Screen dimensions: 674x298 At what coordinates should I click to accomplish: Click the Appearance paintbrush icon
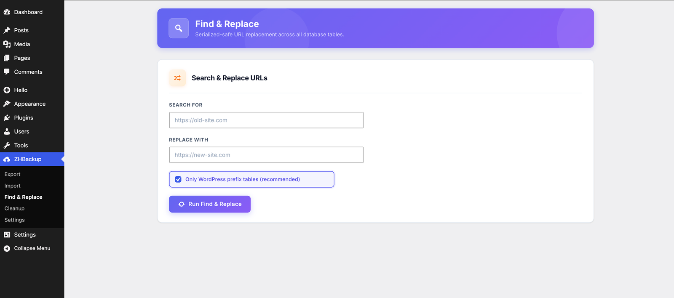point(7,104)
